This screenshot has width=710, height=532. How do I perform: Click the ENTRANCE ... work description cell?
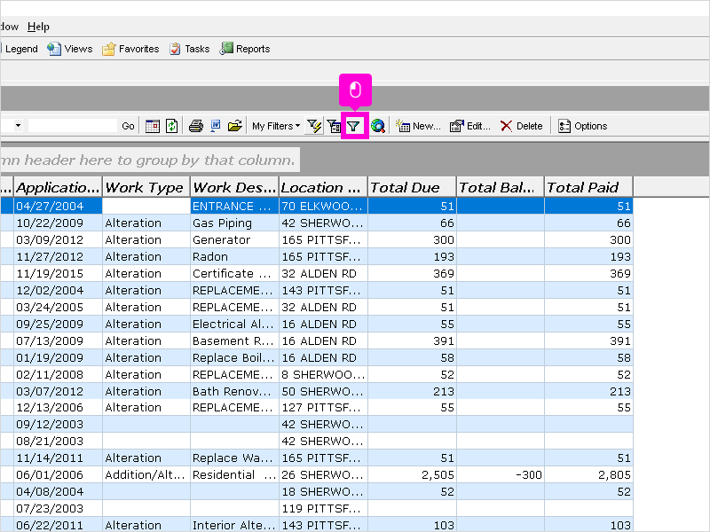click(x=234, y=207)
